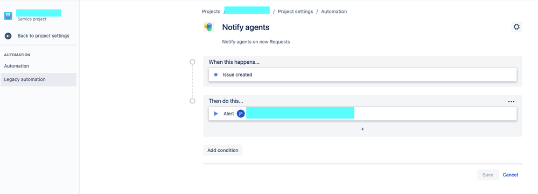The width and height of the screenshot is (538, 194).
Task: Select the Then do this step circle
Action: (192, 101)
